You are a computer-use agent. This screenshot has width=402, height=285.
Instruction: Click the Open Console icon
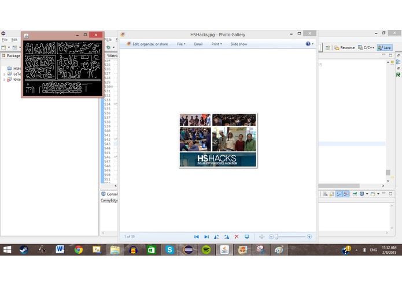click(373, 194)
